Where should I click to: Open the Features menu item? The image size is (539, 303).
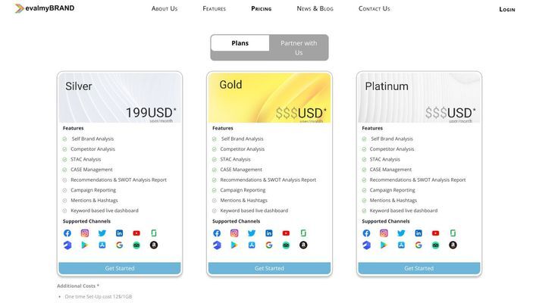(x=214, y=8)
